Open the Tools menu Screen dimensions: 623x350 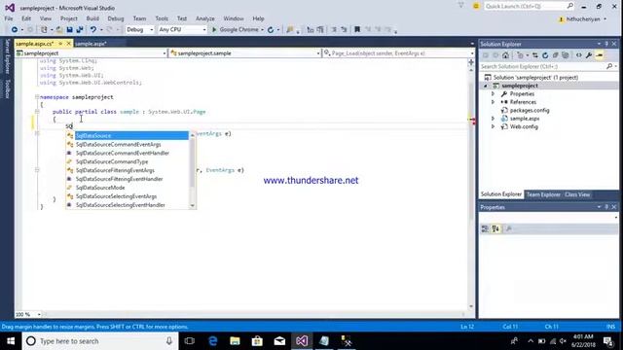(x=162, y=18)
